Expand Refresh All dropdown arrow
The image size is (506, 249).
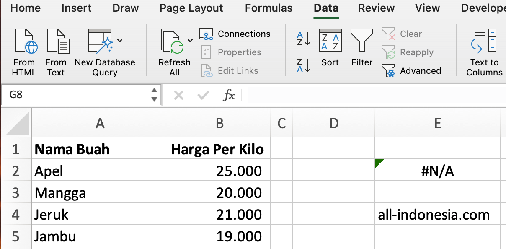pos(190,41)
